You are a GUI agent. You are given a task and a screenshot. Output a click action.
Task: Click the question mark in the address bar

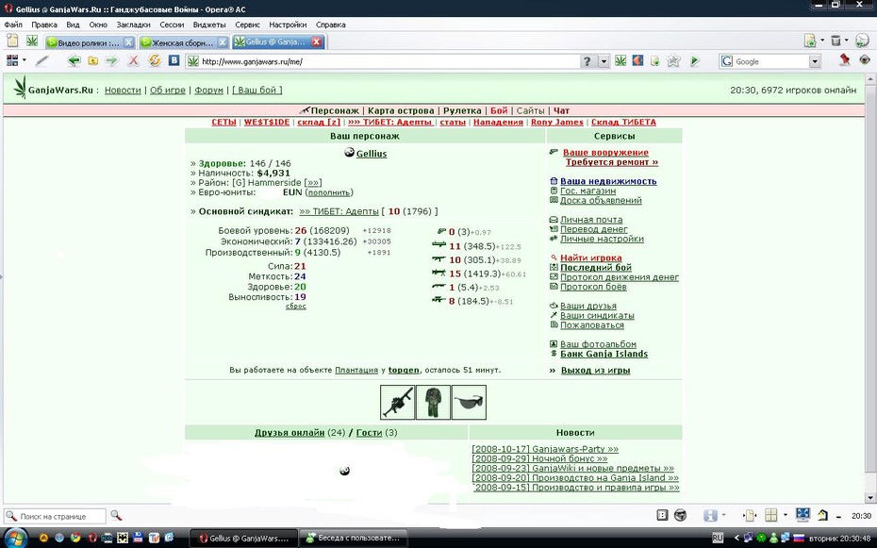(x=587, y=61)
